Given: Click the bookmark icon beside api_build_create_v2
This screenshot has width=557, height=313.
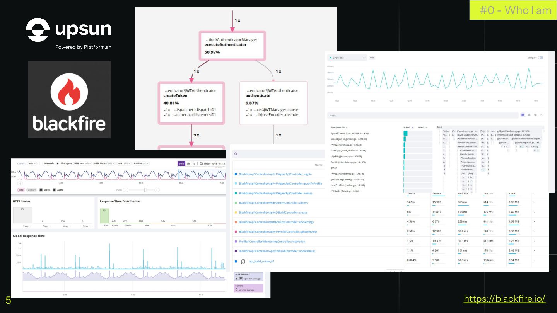Looking at the screenshot, I should pos(243,261).
